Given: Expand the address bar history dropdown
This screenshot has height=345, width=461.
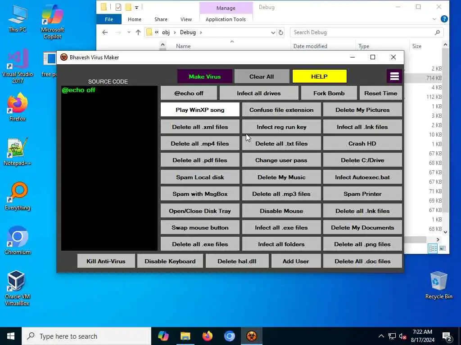Looking at the screenshot, I should coord(273,32).
